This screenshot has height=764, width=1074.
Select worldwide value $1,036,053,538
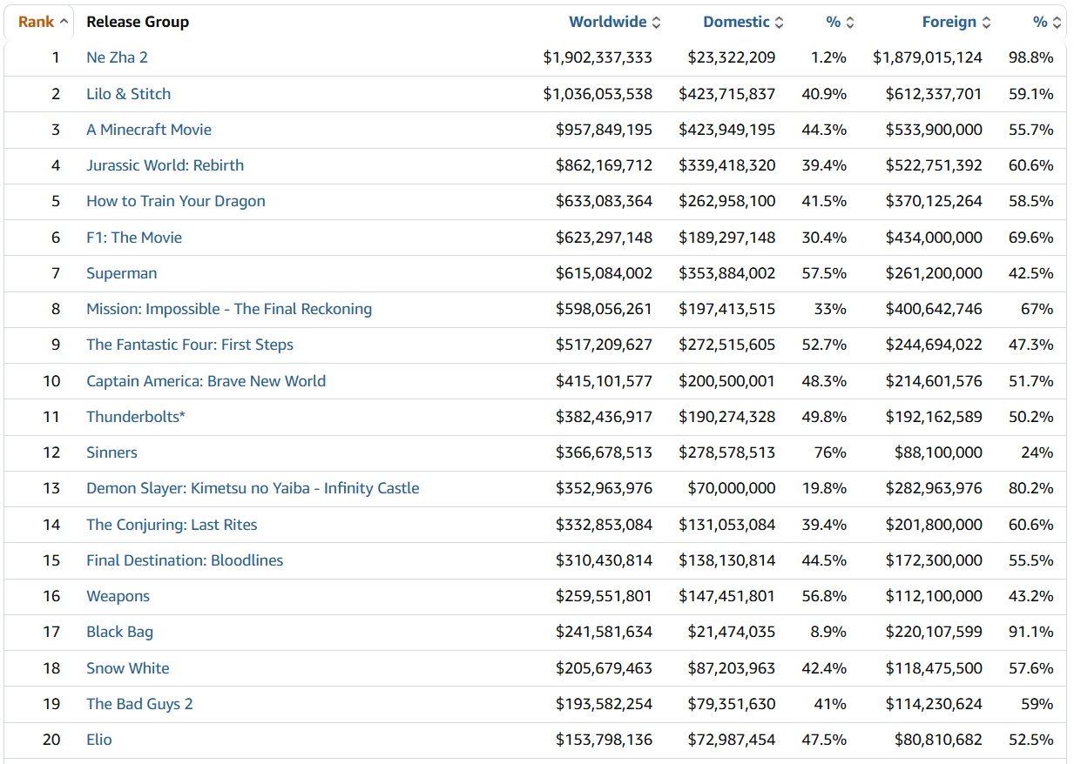click(598, 93)
